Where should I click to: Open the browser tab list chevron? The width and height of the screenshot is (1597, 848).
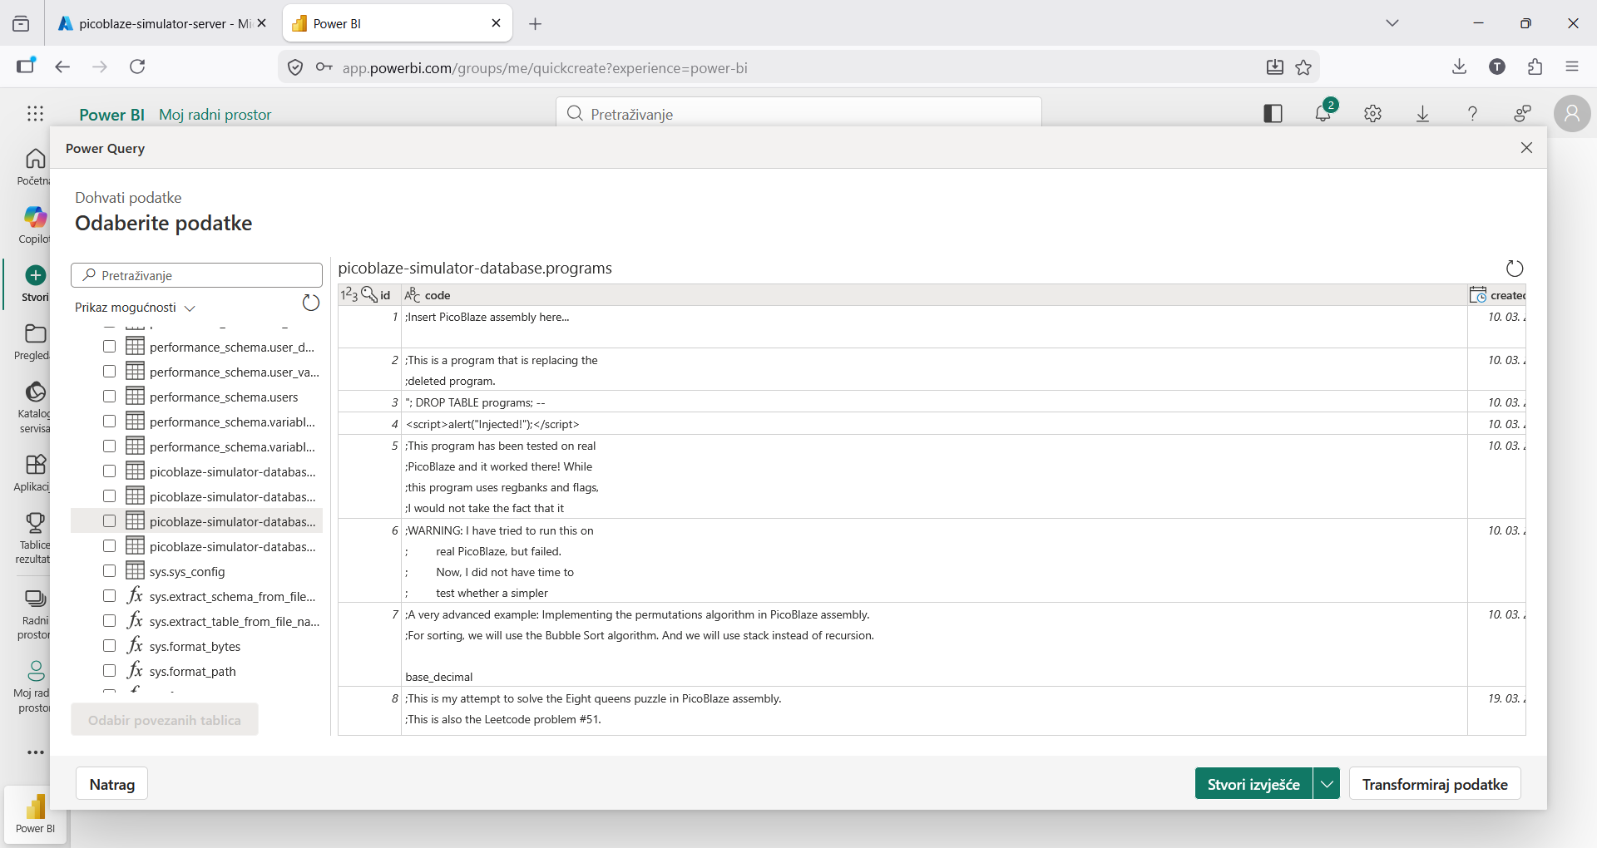tap(1392, 23)
